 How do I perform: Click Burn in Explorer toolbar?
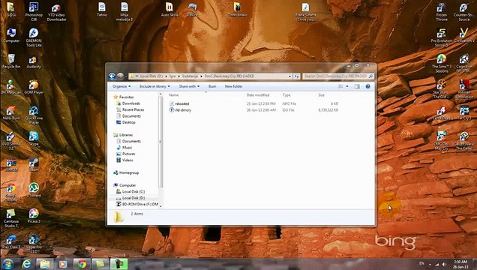coord(212,86)
